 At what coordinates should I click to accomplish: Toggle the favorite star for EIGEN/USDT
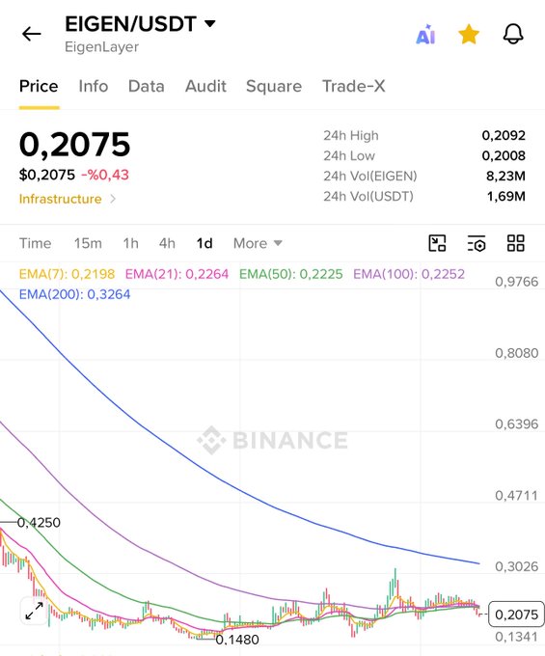[469, 35]
